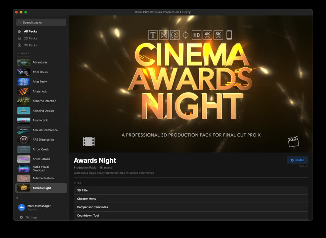Install the Awards Night pack
The width and height of the screenshot is (326, 238).
point(297,160)
